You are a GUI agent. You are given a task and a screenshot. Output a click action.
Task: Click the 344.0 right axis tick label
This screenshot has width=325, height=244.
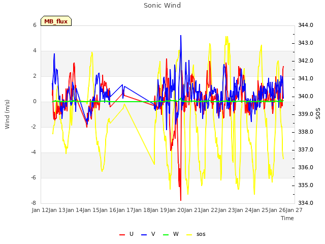[x=306, y=25]
